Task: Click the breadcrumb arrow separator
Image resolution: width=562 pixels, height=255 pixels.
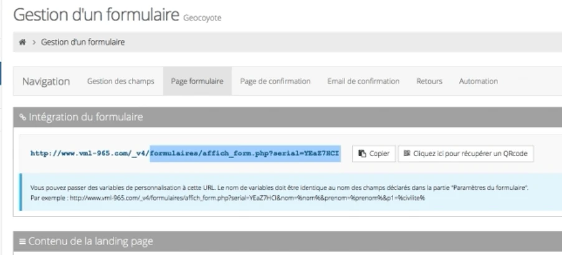Action: pos(34,42)
